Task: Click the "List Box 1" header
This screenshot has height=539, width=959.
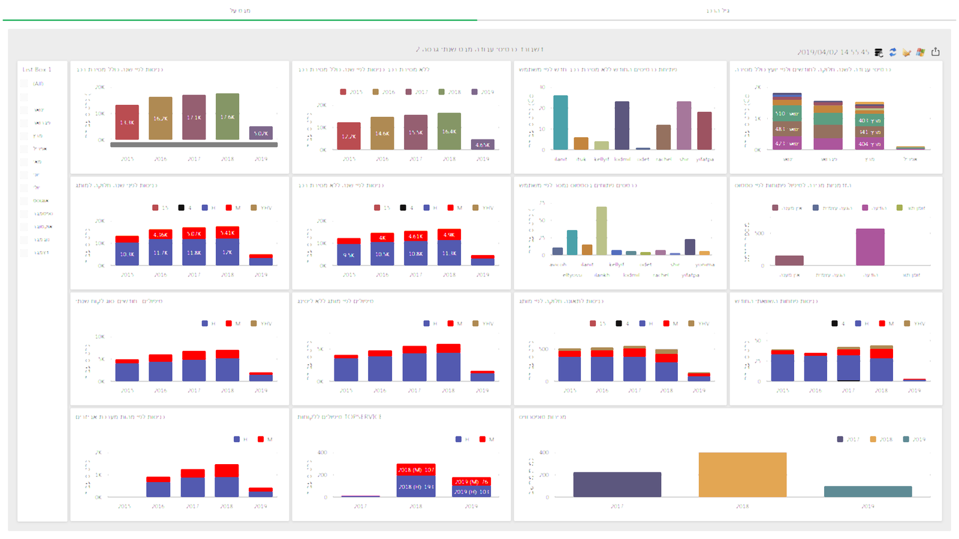Action: (x=37, y=70)
